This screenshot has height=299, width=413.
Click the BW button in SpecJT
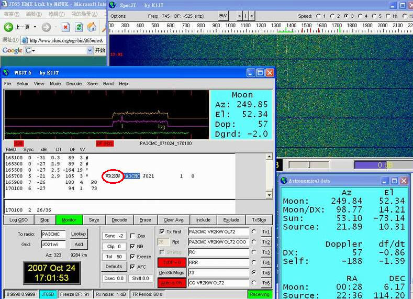[x=223, y=16]
